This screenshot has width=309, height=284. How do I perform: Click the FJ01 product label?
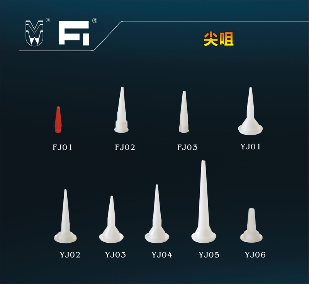tap(63, 147)
